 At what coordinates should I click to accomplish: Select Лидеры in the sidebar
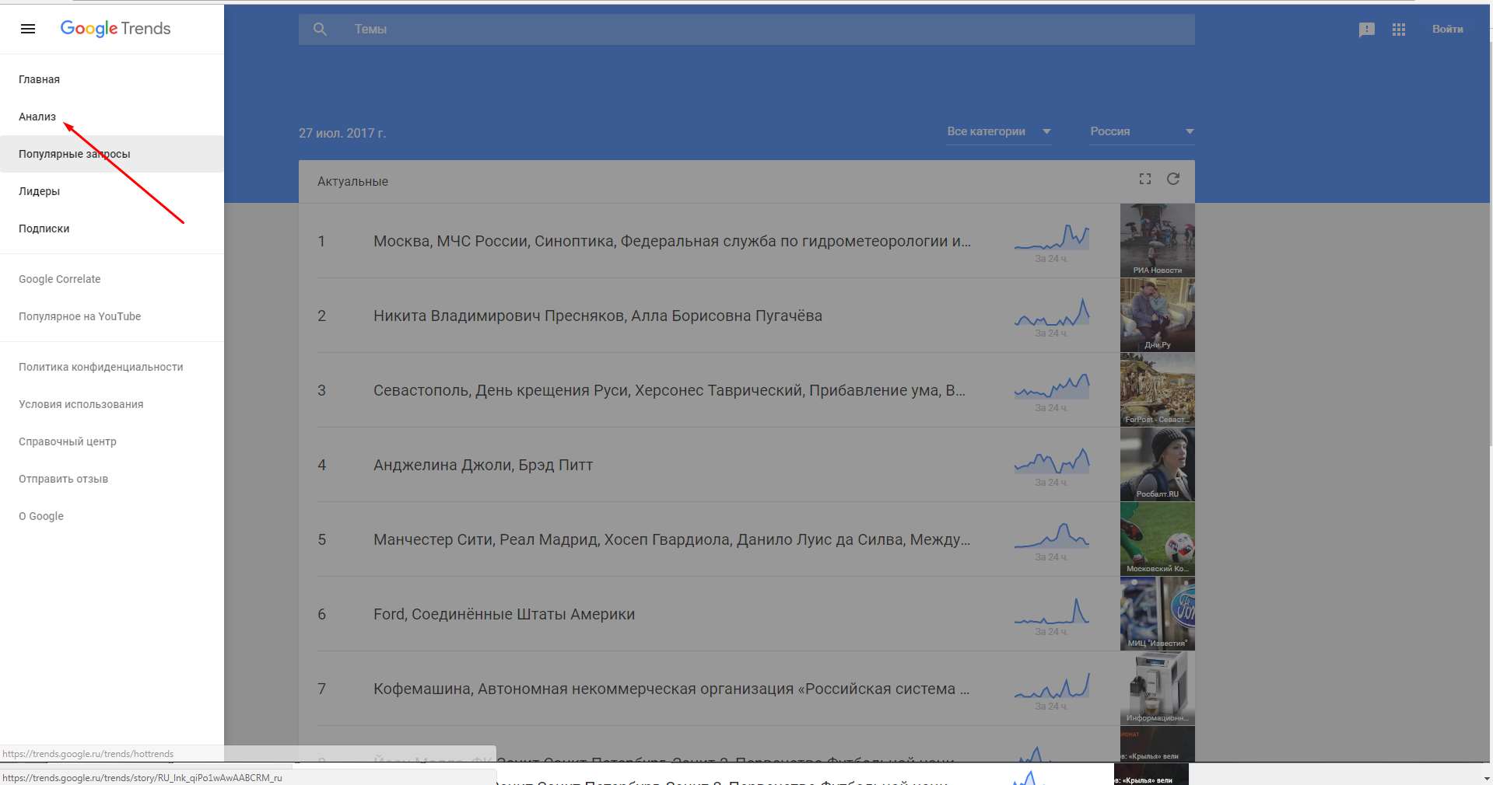pos(39,191)
